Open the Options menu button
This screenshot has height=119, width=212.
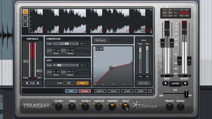pyautogui.click(x=100, y=91)
